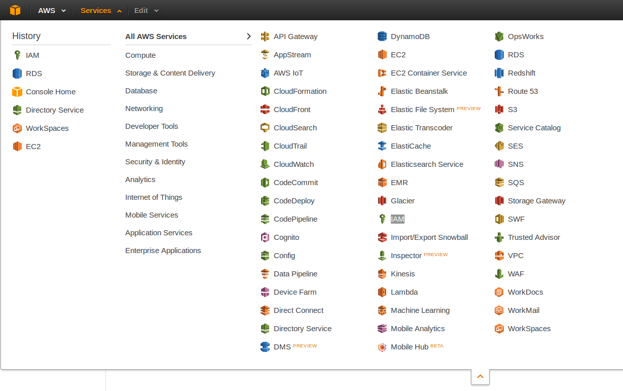The height and width of the screenshot is (391, 623).
Task: Select the Internet of Things category
Action: coord(154,197)
